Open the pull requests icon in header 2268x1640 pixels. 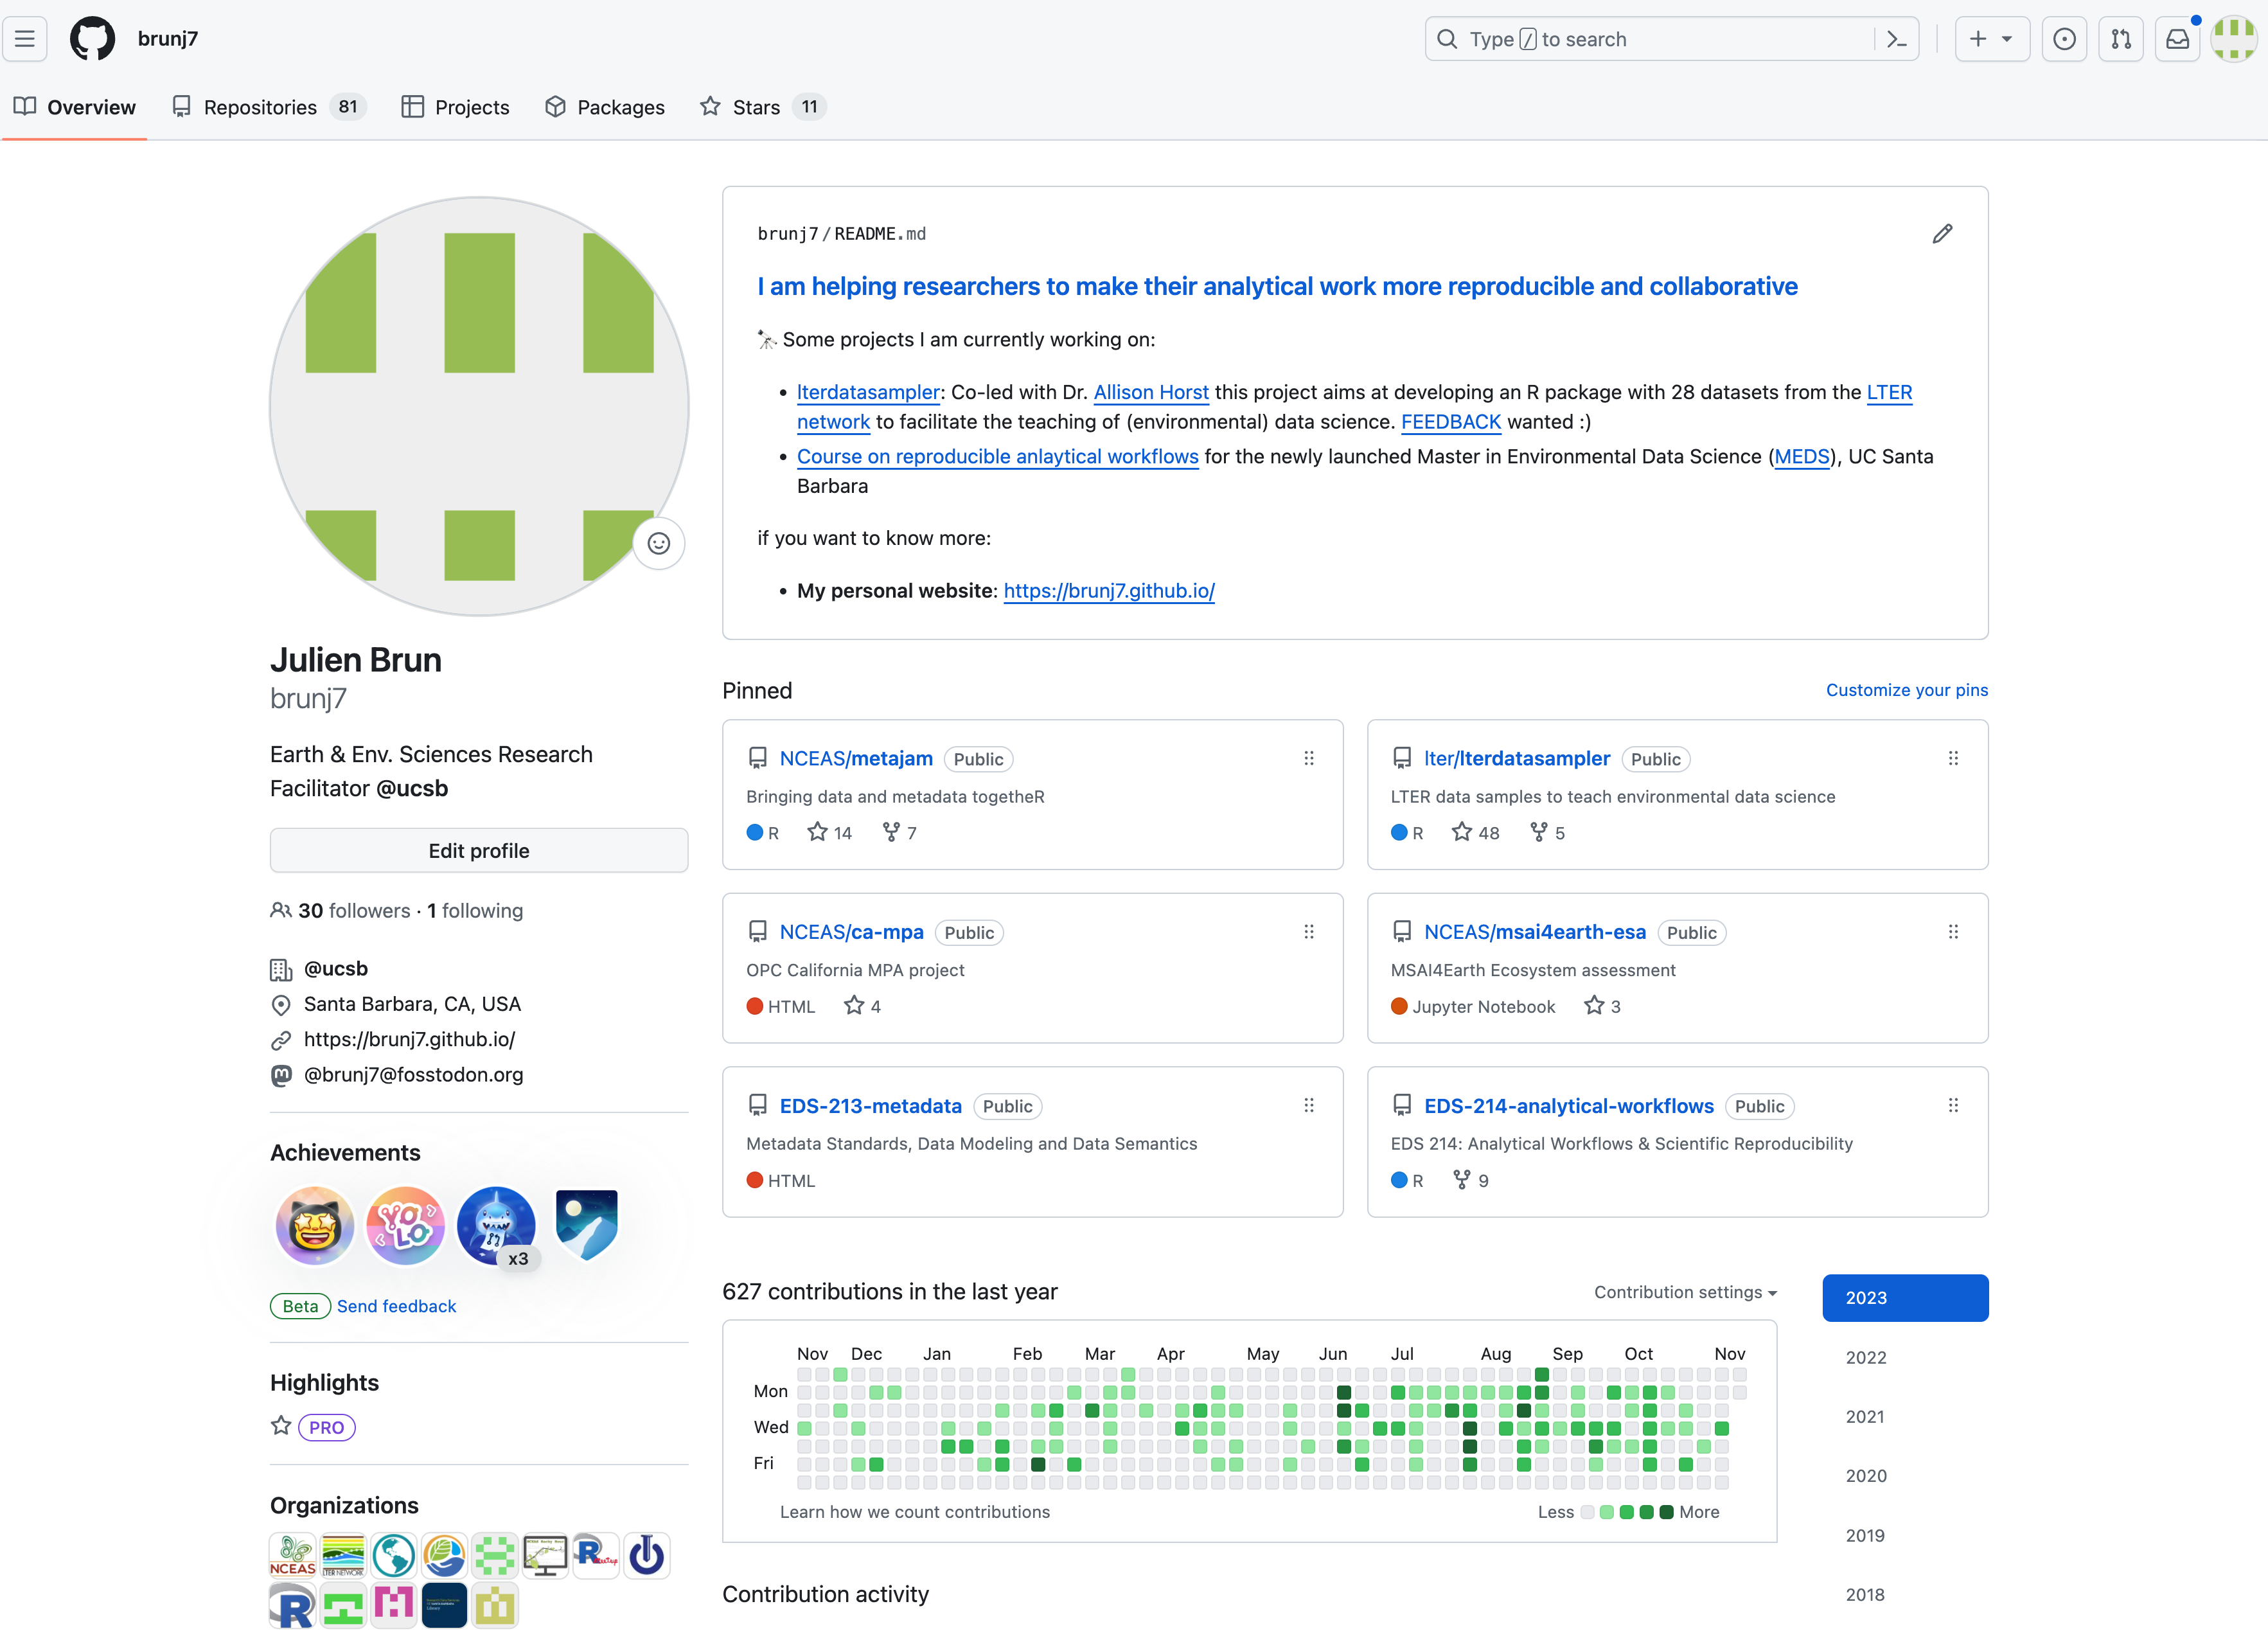click(x=2120, y=39)
